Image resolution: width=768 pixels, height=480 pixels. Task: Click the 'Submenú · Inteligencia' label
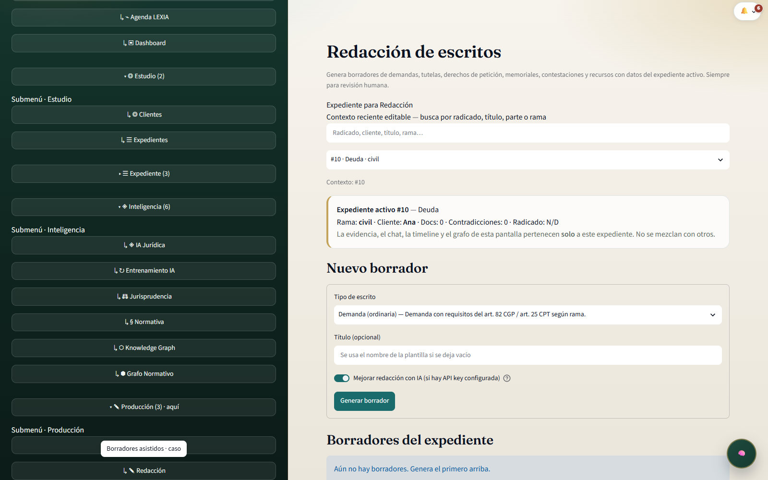pyautogui.click(x=48, y=230)
